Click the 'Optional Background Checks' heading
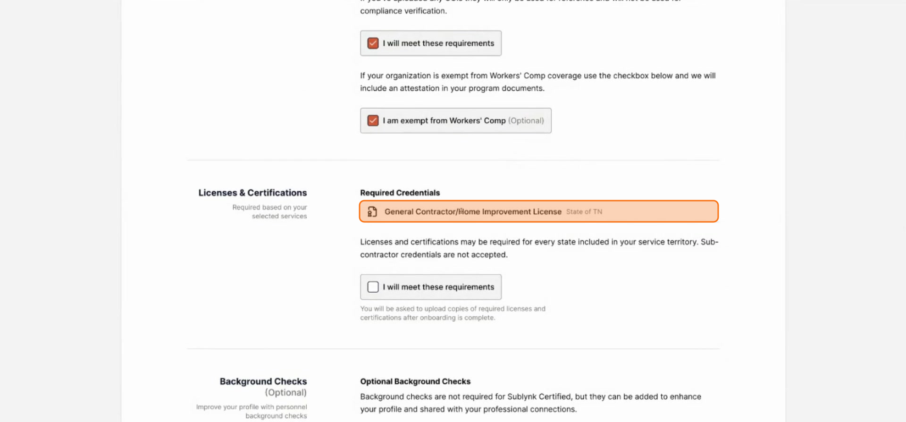 pos(415,381)
